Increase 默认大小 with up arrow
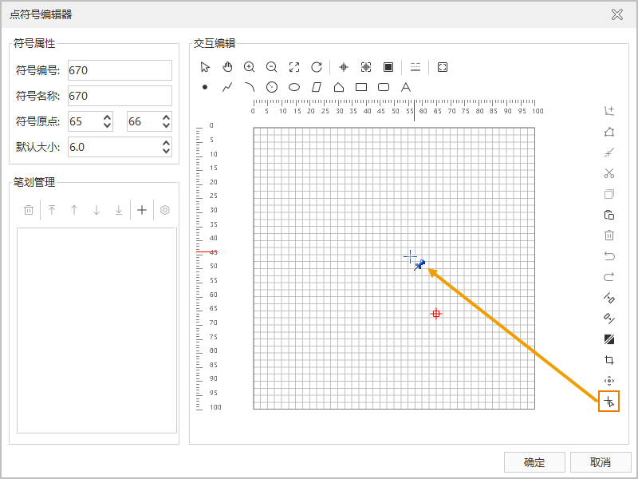The width and height of the screenshot is (638, 479). coord(166,143)
